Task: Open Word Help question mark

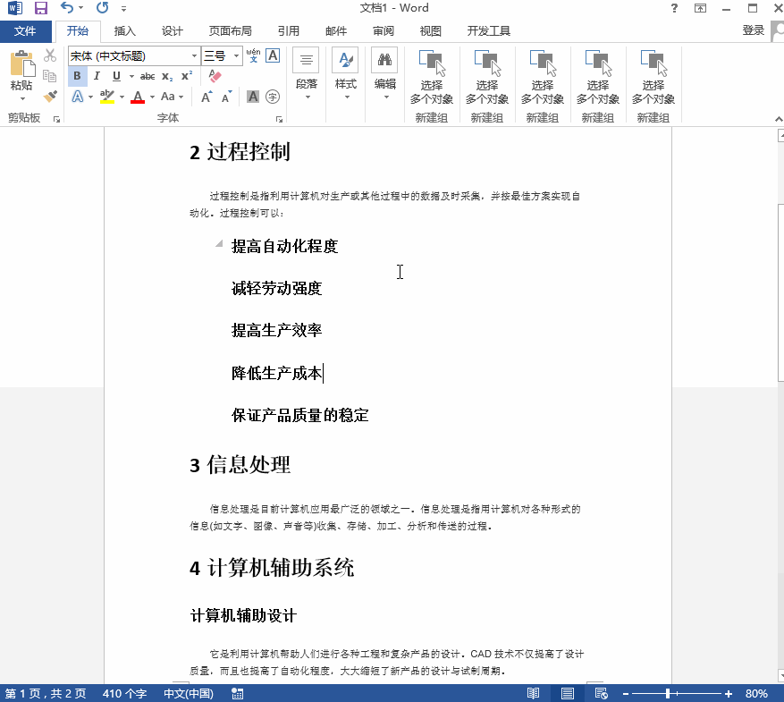Action: [674, 8]
